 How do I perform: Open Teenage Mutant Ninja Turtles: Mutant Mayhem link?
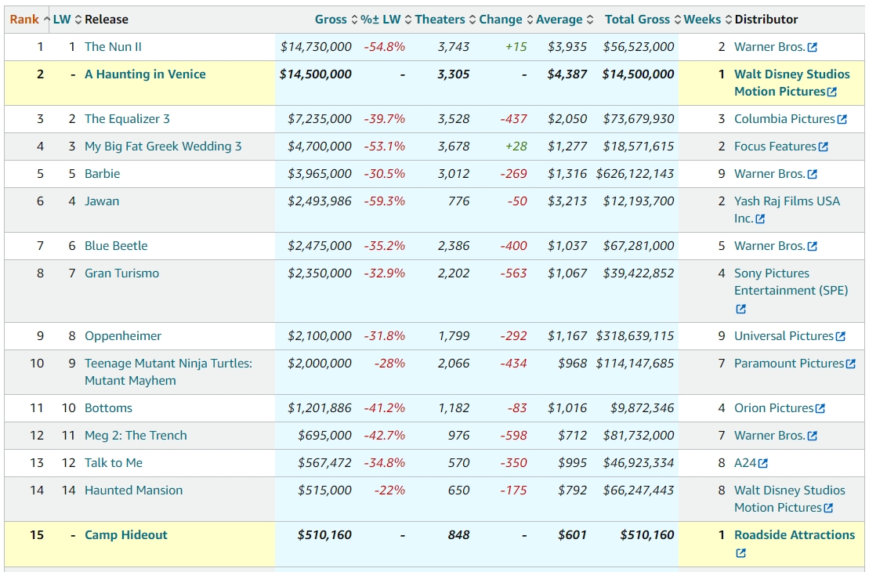[168, 372]
